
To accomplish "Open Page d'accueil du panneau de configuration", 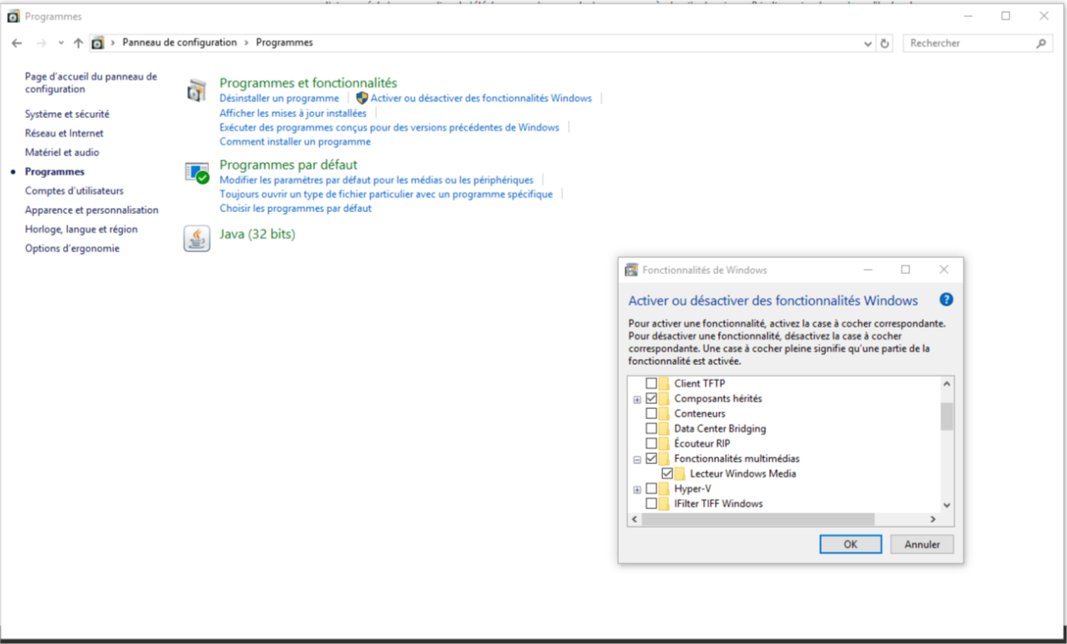I will pos(91,82).
